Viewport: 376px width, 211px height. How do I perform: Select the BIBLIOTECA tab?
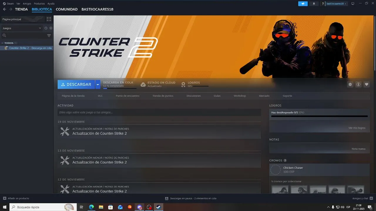point(42,9)
